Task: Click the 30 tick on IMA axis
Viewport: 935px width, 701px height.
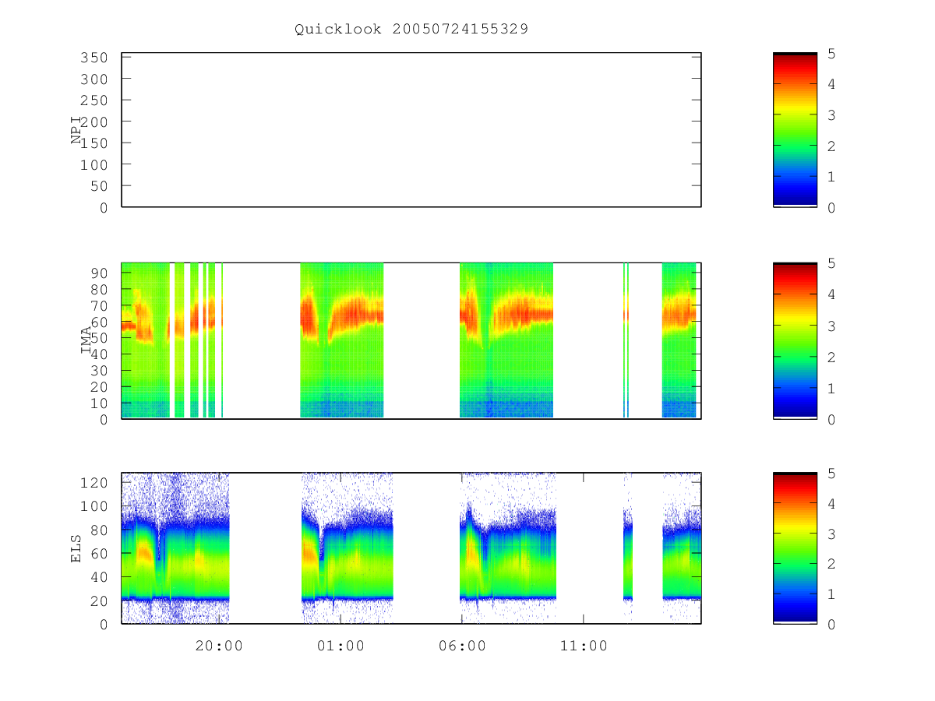Action: click(x=98, y=371)
